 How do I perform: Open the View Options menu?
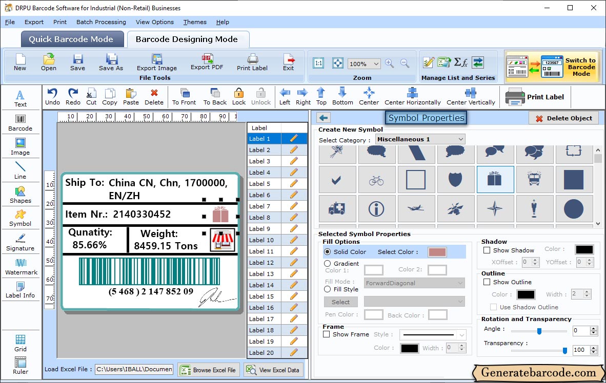tap(155, 22)
